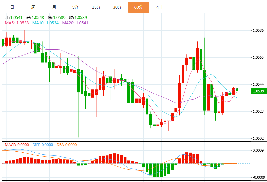Switch to the 日 daily chart tab
The height and width of the screenshot is (182, 267).
click(x=12, y=7)
